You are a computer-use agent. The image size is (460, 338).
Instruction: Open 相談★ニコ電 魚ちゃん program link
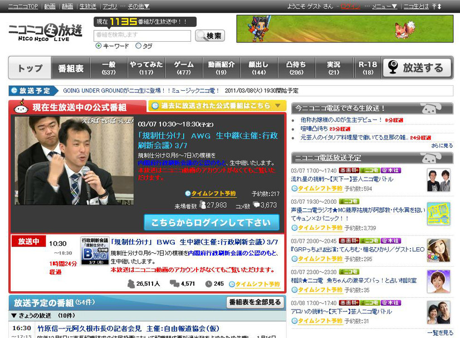coord(354,281)
